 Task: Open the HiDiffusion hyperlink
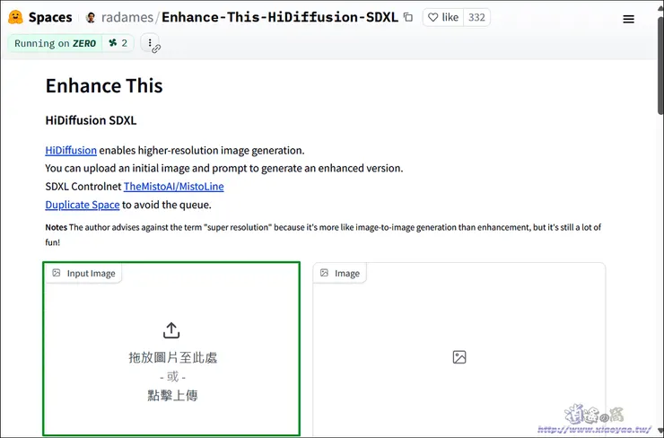pos(71,151)
